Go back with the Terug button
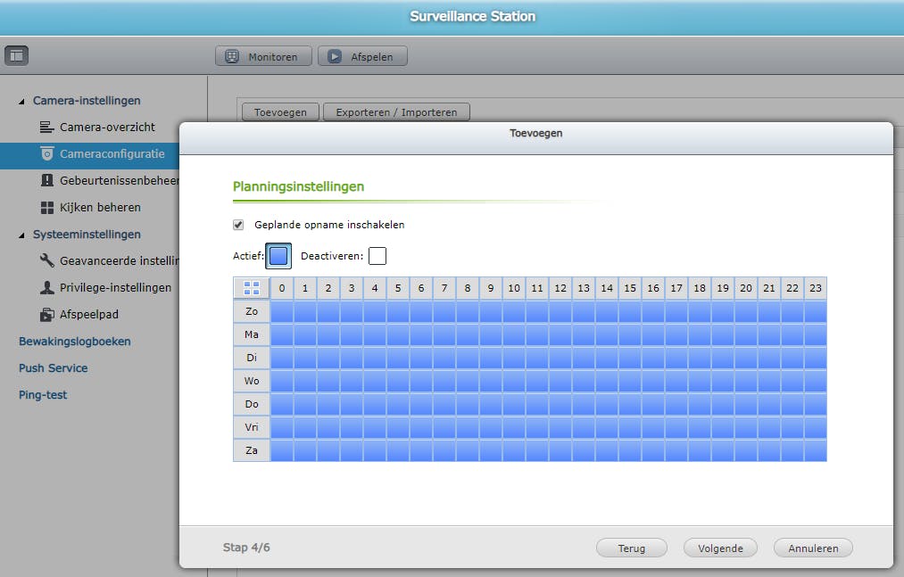 coord(632,548)
